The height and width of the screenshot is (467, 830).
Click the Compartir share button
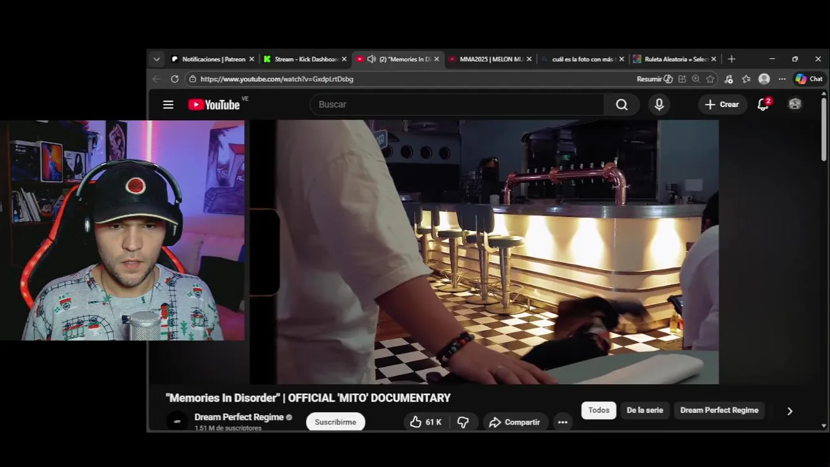pos(514,422)
